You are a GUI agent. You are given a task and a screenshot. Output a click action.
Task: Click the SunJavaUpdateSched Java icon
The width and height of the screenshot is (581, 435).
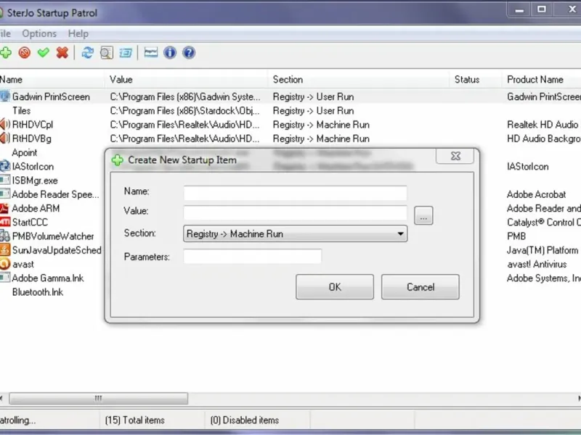pos(5,249)
